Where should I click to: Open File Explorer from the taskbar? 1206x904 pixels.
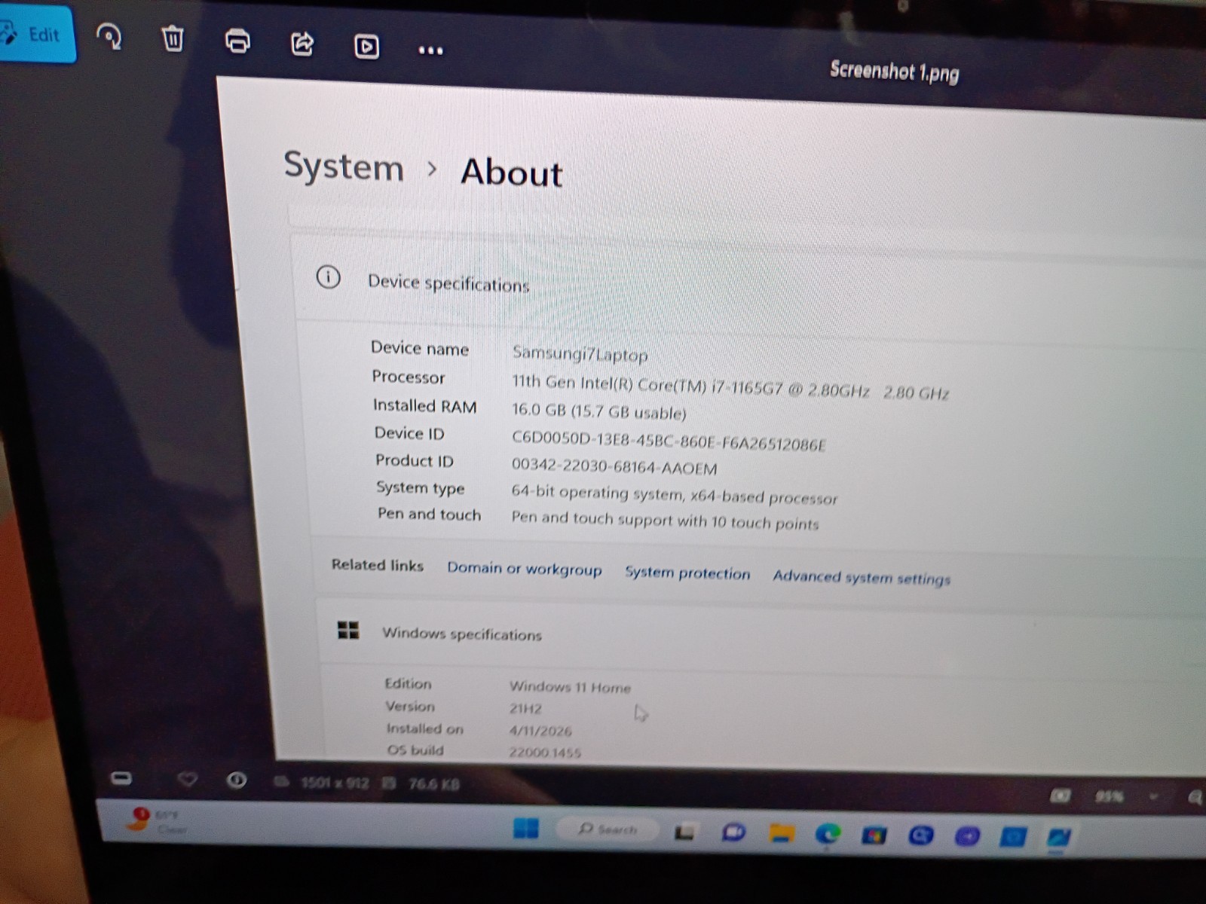pos(782,832)
